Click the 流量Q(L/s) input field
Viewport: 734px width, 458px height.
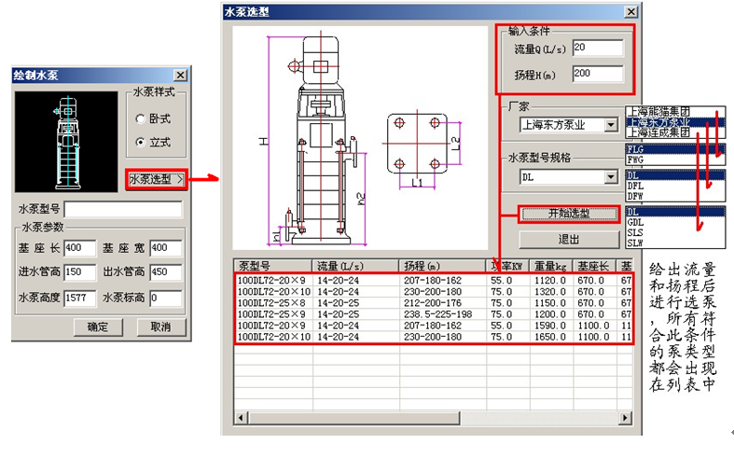(x=597, y=48)
